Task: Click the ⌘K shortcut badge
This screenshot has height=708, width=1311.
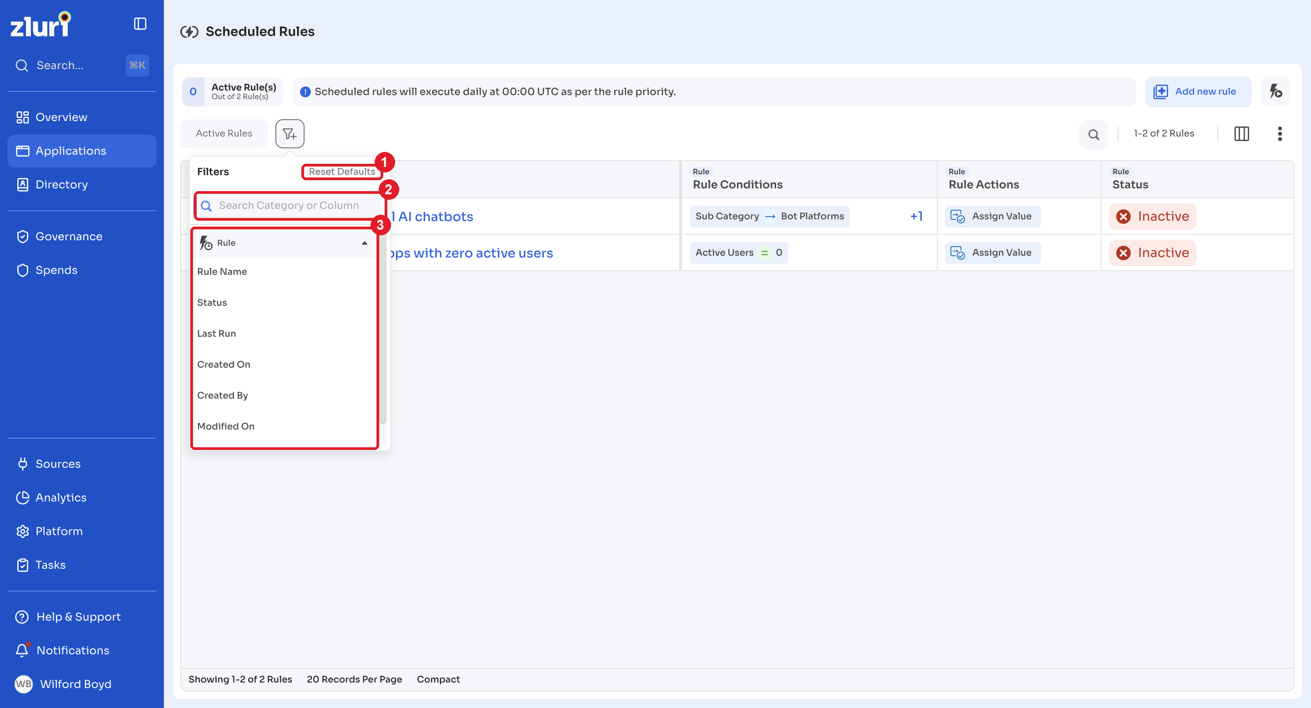Action: point(137,66)
